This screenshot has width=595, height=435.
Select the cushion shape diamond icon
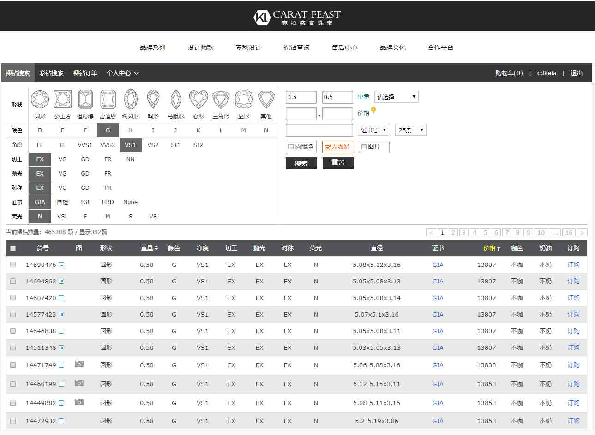click(x=244, y=100)
